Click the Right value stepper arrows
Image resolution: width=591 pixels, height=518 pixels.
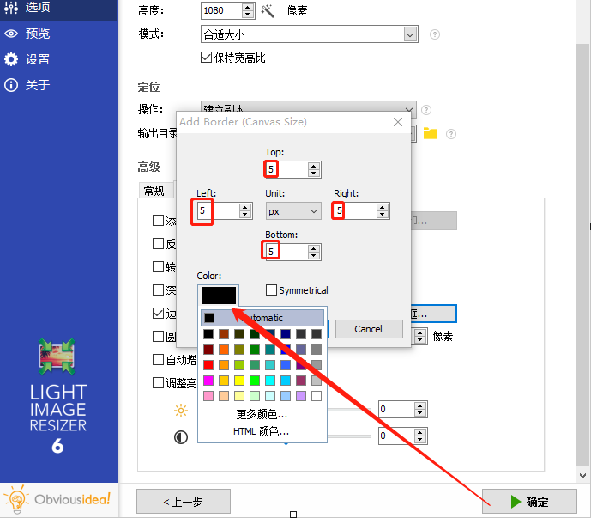(383, 211)
